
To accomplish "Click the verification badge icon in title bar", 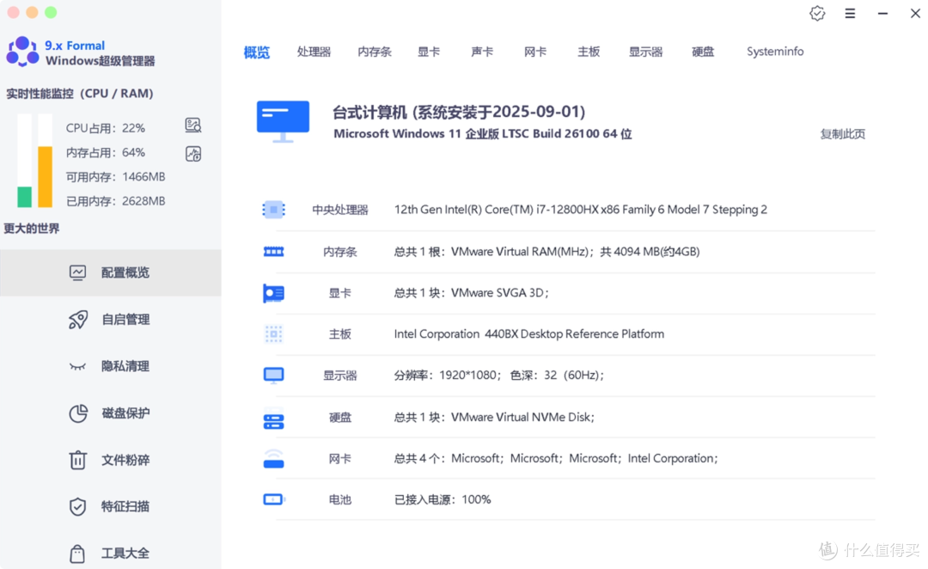I will 817,13.
